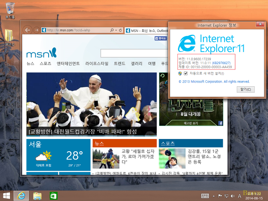
Task: Click the news article thumbnail of cyclists
Action: pyautogui.click(x=106, y=158)
